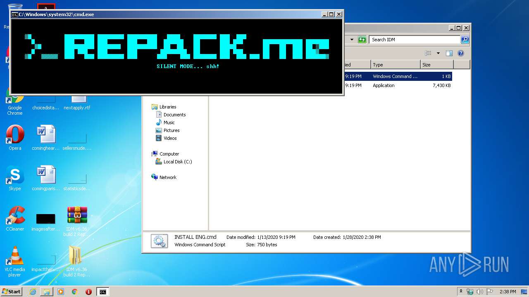529x297 pixels.
Task: Open Opera from the taskbar
Action: pos(88,292)
